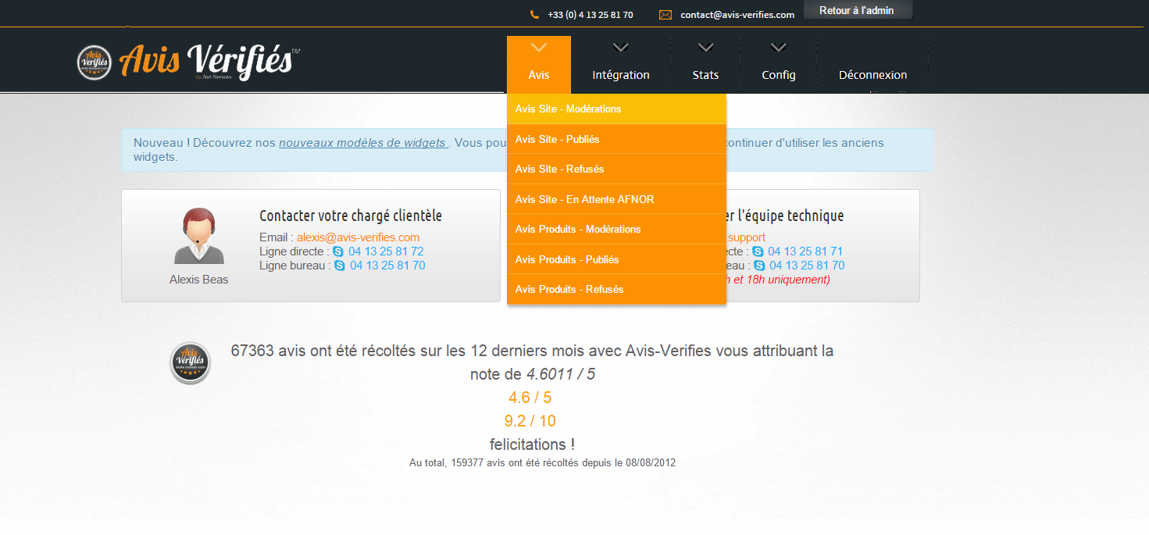1149x535 pixels.
Task: Open the nouveaux modèles de widgets link
Action: [x=363, y=143]
